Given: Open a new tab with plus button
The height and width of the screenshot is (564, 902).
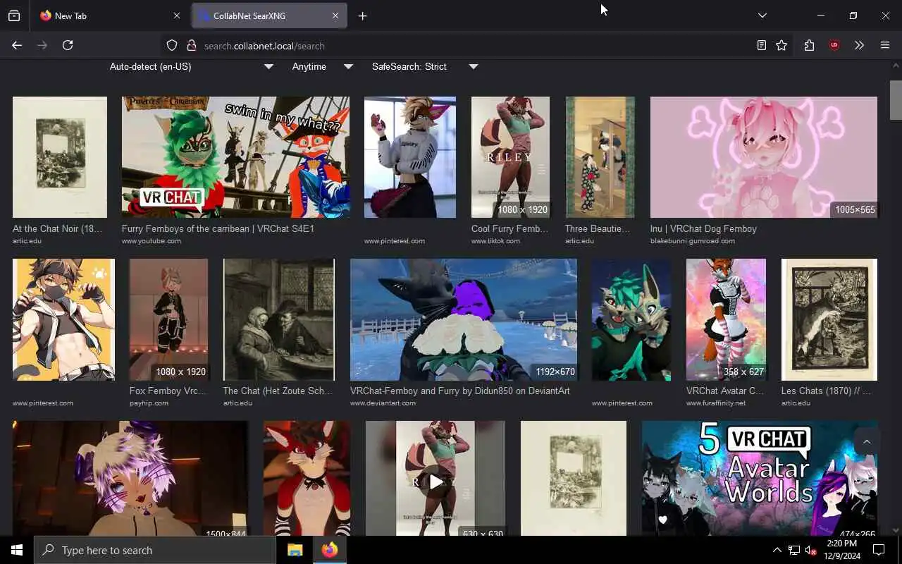Looking at the screenshot, I should point(362,16).
